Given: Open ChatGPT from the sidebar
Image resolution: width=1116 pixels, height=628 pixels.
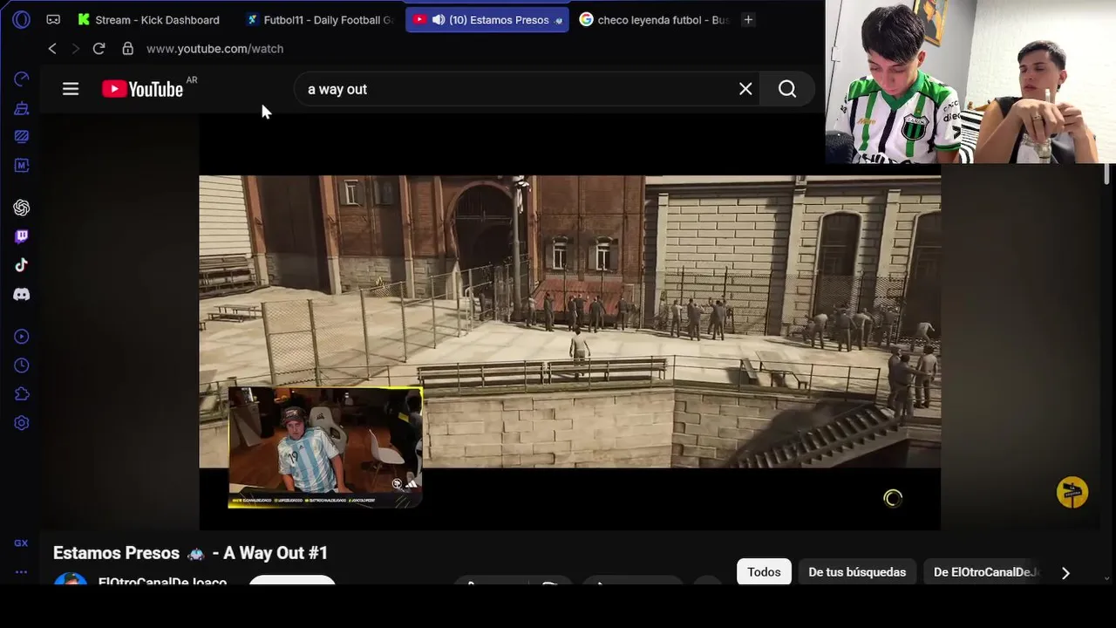Looking at the screenshot, I should coord(22,208).
